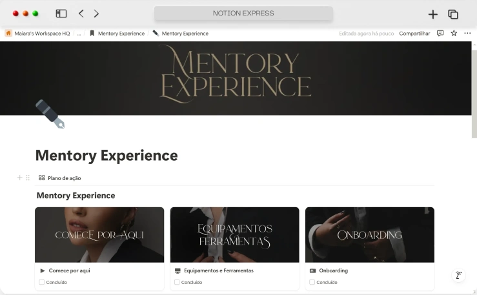Check Concluído under Equipamentos e Ferramentas

177,282
